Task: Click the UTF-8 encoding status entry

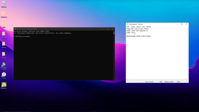Action: click(x=178, y=82)
